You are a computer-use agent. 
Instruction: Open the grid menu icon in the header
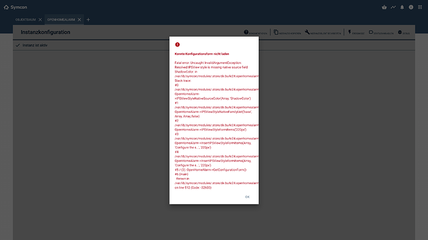click(420, 7)
